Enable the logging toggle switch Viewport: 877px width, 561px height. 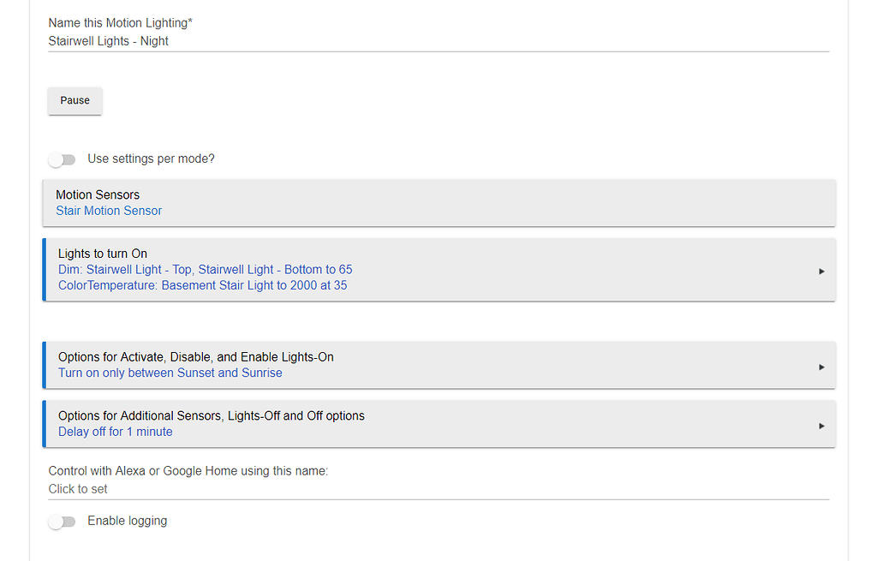pyautogui.click(x=62, y=522)
